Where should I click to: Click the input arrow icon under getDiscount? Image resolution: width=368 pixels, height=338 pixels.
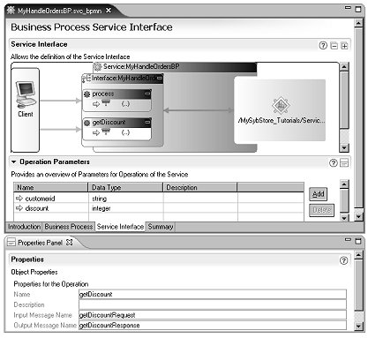tap(96, 132)
